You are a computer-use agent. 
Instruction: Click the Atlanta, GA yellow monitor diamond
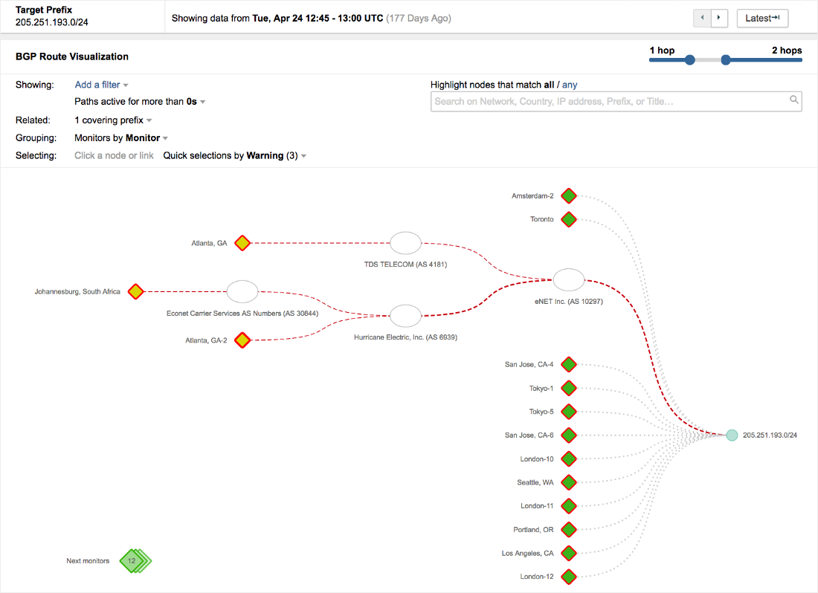242,243
